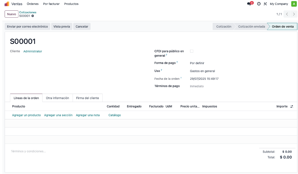
Task: Toggle CFDI para público en general checkbox
Action: (x=192, y=51)
